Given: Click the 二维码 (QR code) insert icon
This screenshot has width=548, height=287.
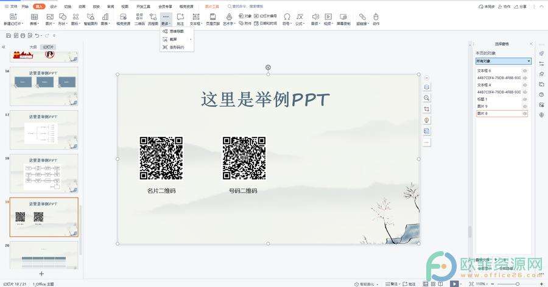Looking at the screenshot, I should pos(139,19).
